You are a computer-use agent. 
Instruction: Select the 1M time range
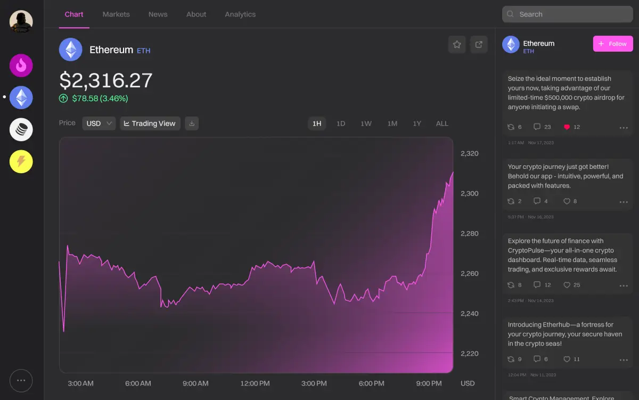392,124
